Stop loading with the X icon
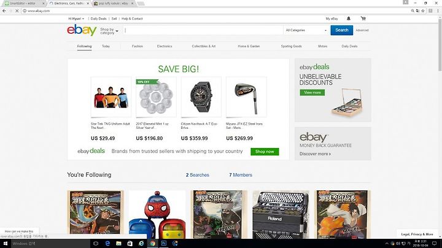This screenshot has width=442, height=248. point(17,10)
